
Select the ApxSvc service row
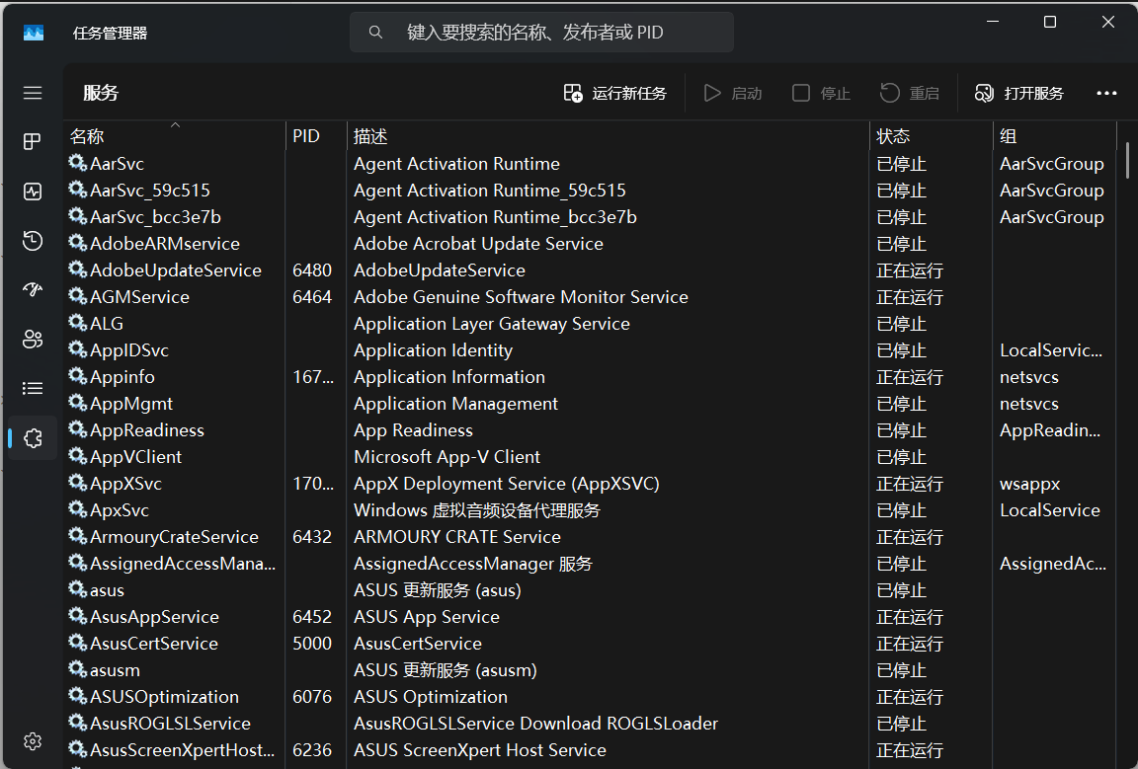[590, 510]
